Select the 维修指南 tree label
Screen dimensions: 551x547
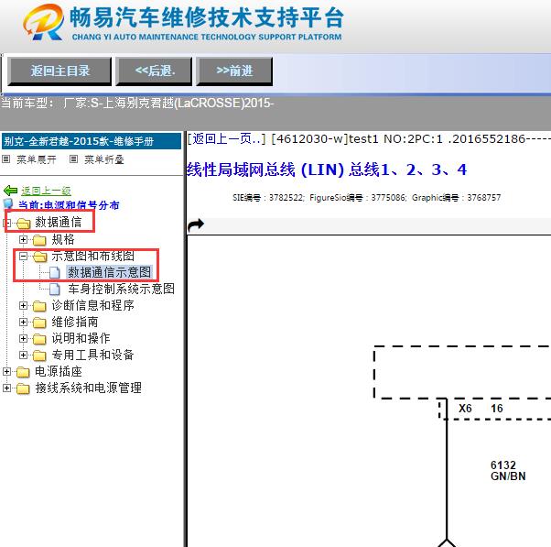[75, 322]
